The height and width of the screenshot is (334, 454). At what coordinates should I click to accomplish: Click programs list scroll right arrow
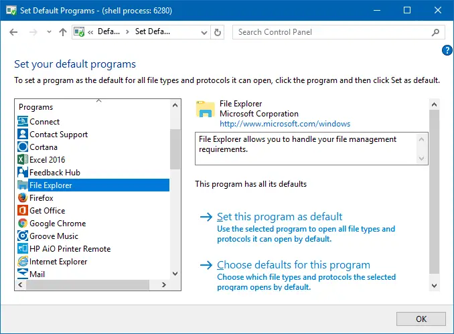pos(164,284)
